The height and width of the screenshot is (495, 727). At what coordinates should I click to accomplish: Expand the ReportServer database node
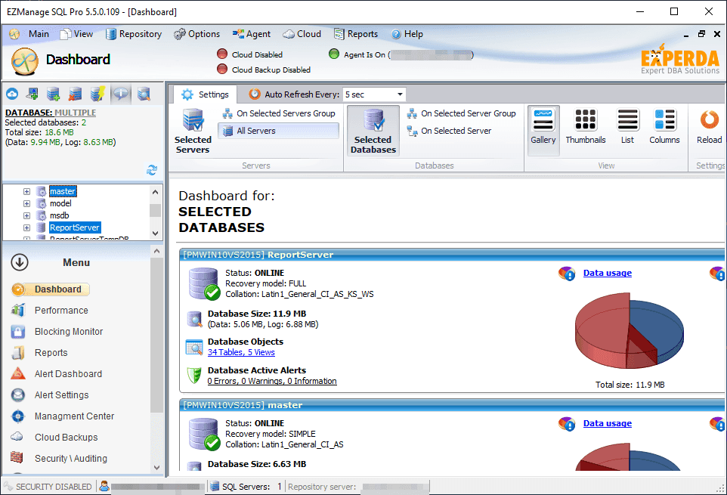pyautogui.click(x=27, y=227)
